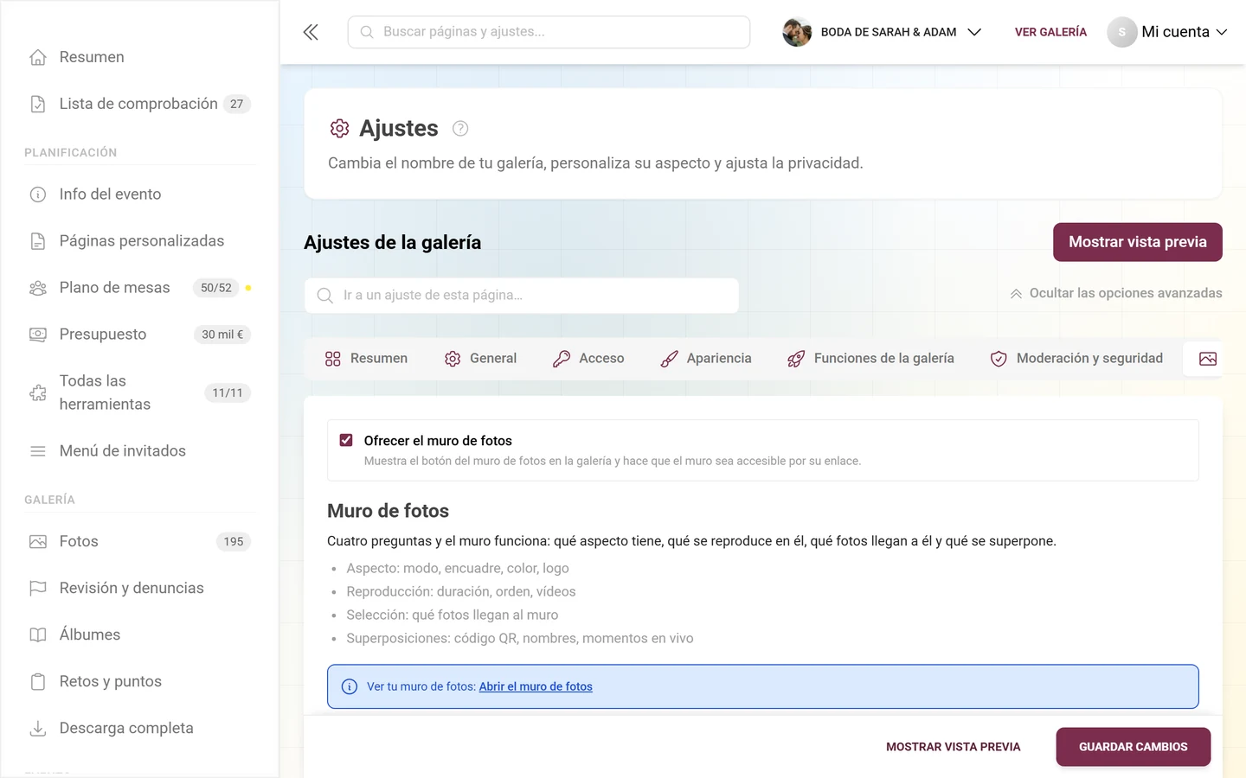The width and height of the screenshot is (1246, 778).
Task: Collapse the sidebar with double-chevron icon
Action: click(x=311, y=32)
